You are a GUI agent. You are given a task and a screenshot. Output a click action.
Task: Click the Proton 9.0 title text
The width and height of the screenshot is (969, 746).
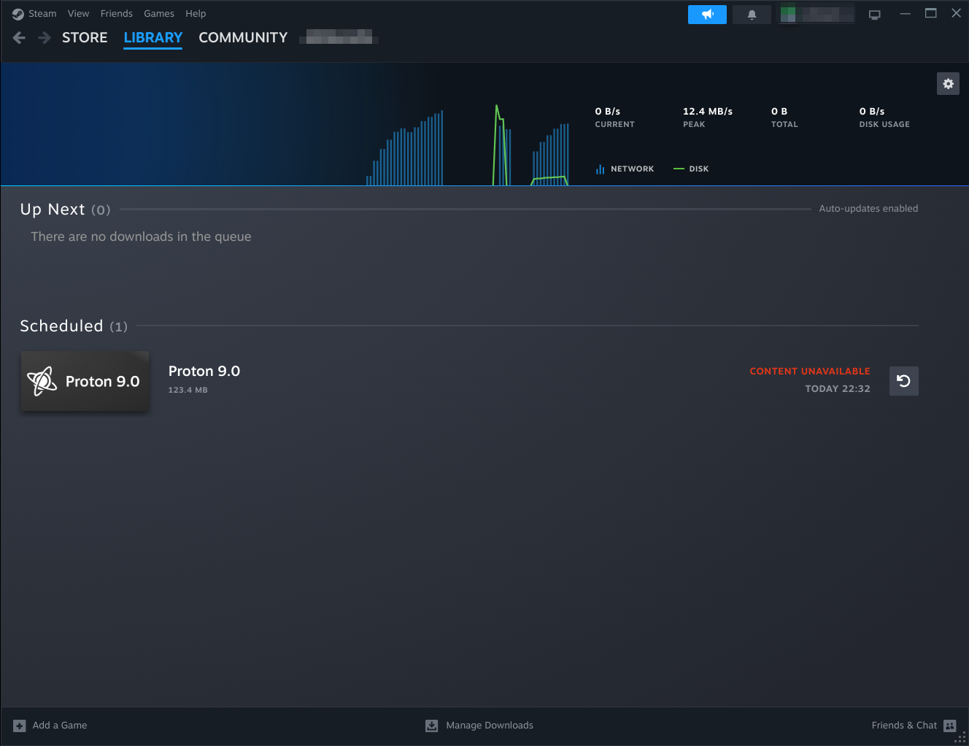(204, 372)
